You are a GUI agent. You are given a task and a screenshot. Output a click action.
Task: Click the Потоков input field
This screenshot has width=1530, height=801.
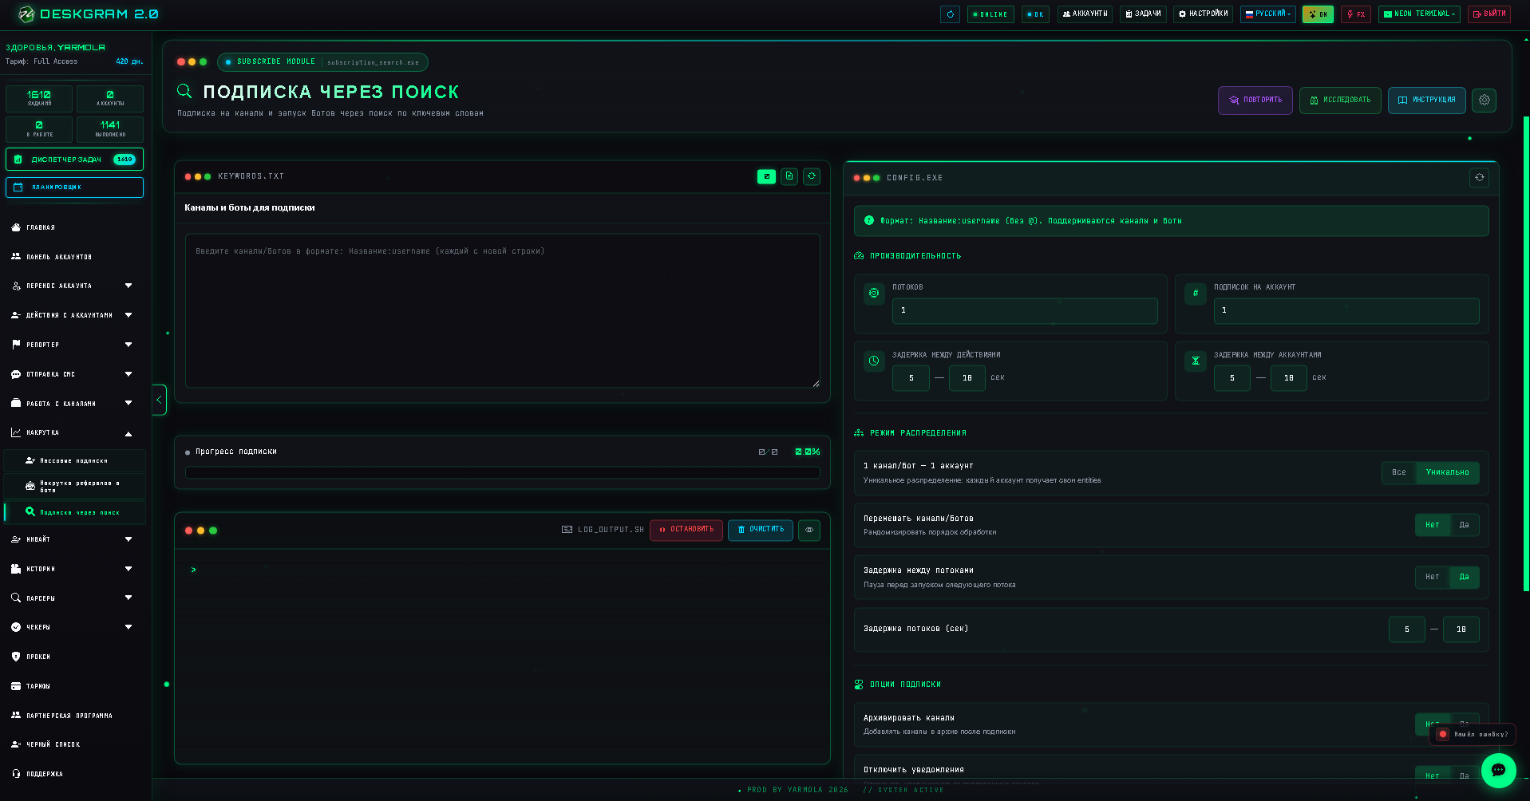[x=1025, y=310]
